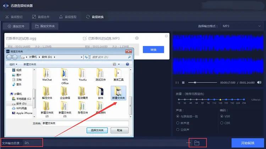
Task: Select the WeChat folder
Action: click(x=47, y=74)
